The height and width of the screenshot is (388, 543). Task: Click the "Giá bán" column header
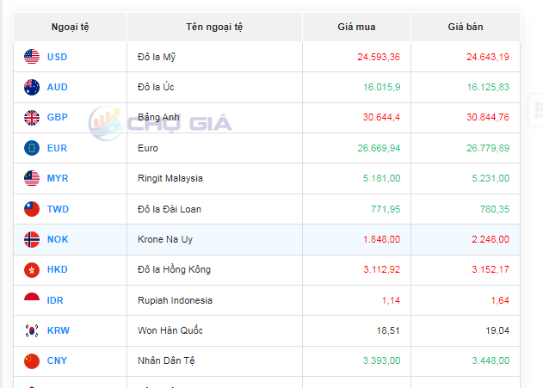465,27
